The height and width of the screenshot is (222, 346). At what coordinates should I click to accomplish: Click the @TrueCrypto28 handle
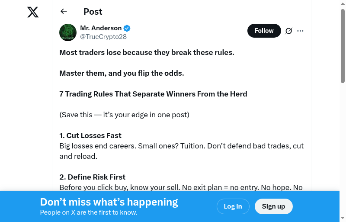tap(103, 37)
